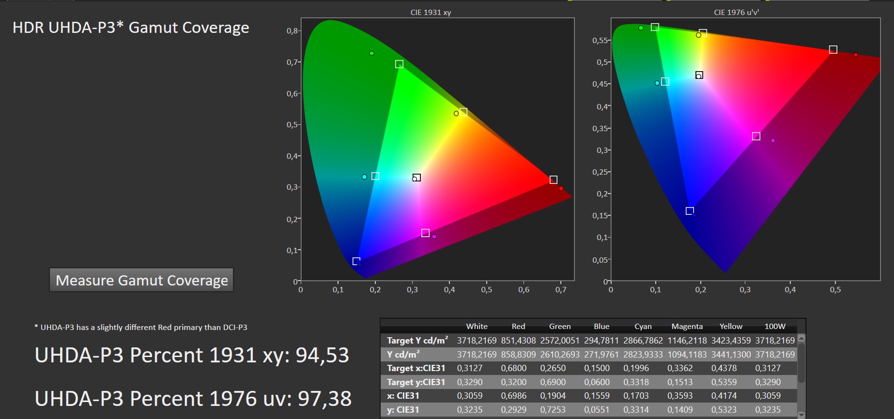The width and height of the screenshot is (894, 419).
Task: Click the red target square in CIE 1976 u'v' chart
Action: 833,50
